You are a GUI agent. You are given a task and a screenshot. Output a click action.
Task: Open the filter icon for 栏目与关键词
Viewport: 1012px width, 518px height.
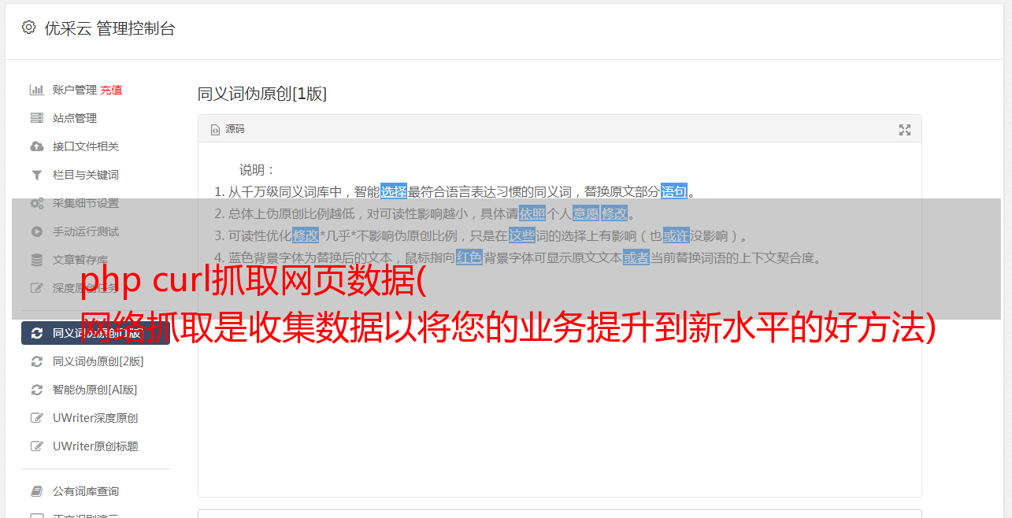[x=36, y=175]
